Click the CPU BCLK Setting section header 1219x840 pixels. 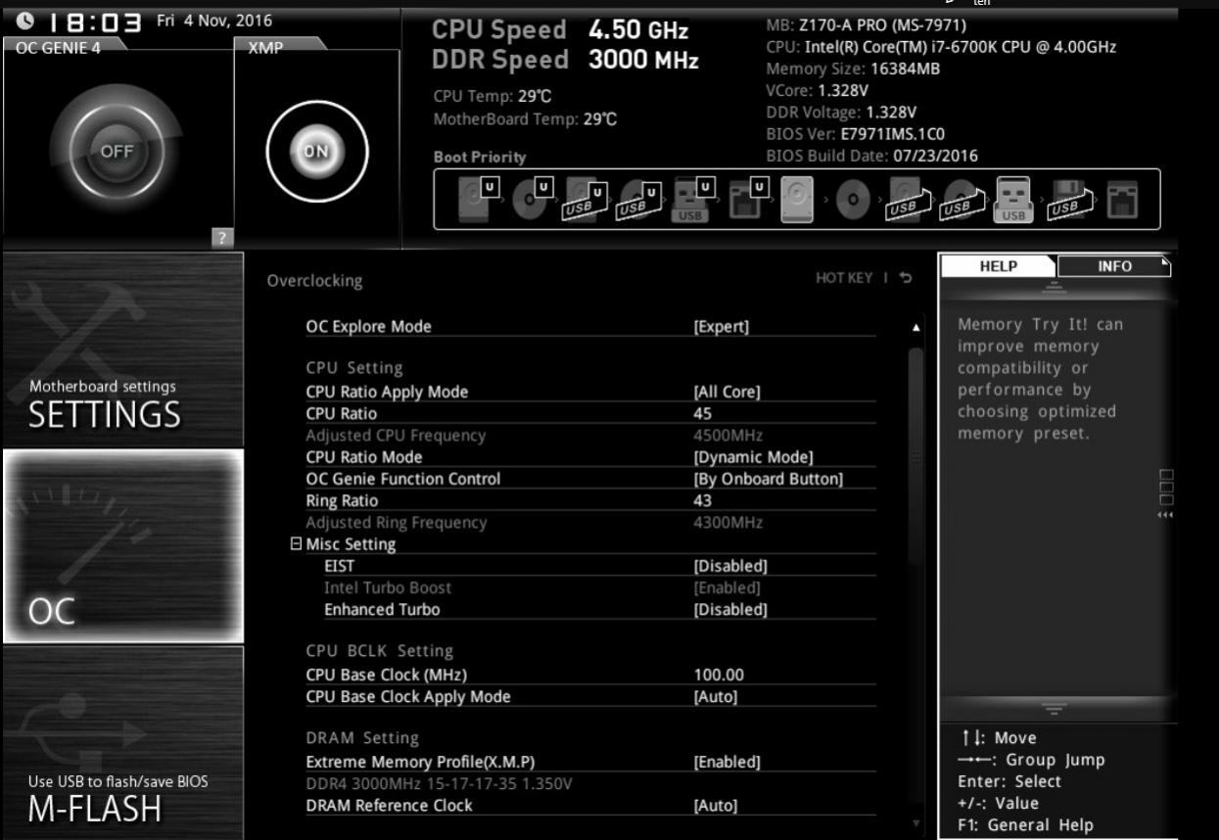(x=380, y=651)
